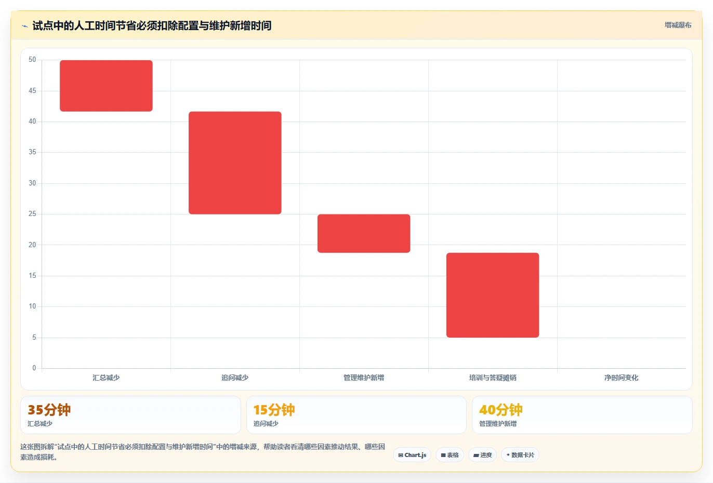Image resolution: width=713 pixels, height=483 pixels.
Task: Click the 数据卡片 tag chip
Action: (x=520, y=455)
